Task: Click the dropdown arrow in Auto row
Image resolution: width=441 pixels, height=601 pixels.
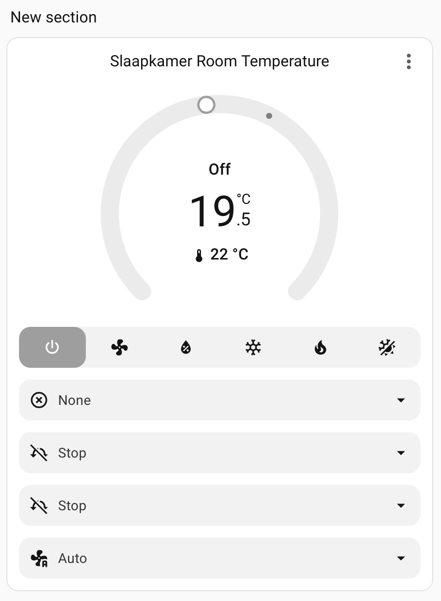Action: (x=401, y=558)
